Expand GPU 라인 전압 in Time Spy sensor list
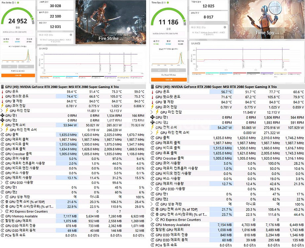Viewport: 305px width, 248px height. (152, 112)
